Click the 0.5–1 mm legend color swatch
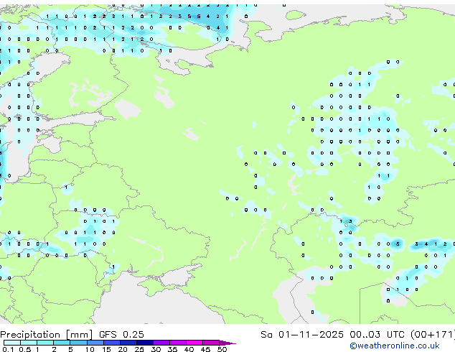 tap(29, 343)
